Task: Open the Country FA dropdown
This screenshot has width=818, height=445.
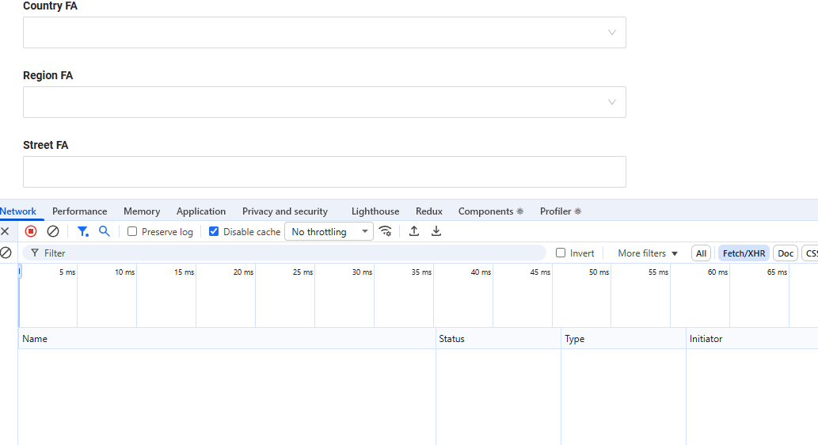Action: coord(324,32)
